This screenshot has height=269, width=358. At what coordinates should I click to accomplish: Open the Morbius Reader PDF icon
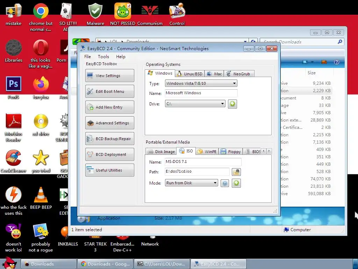click(x=14, y=127)
